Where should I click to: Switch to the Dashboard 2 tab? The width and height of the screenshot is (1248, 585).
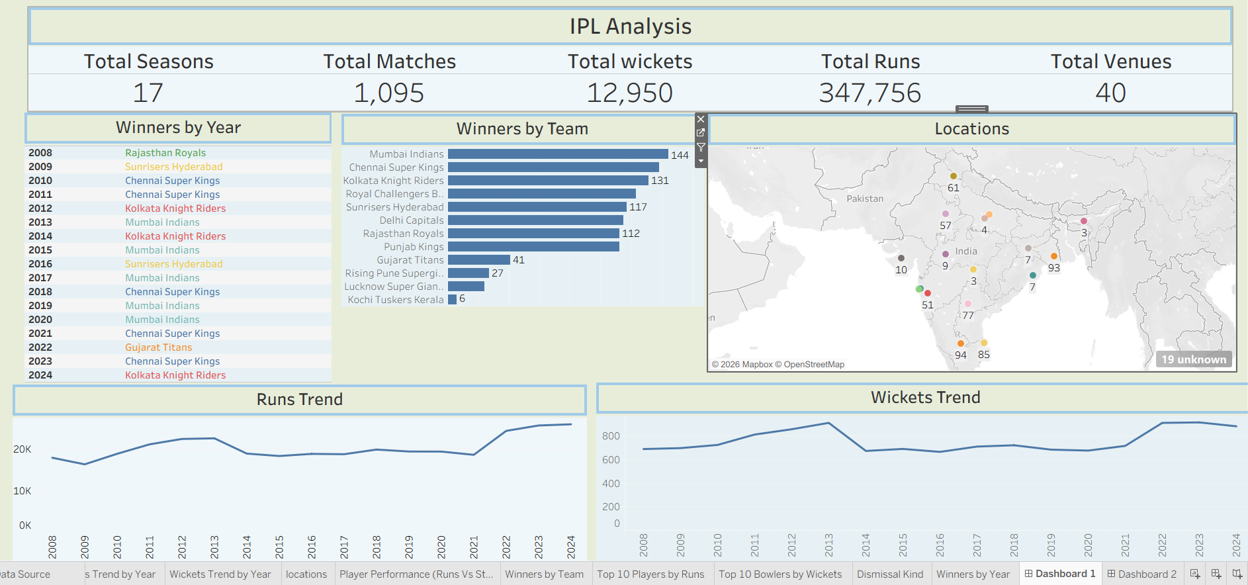point(1142,574)
